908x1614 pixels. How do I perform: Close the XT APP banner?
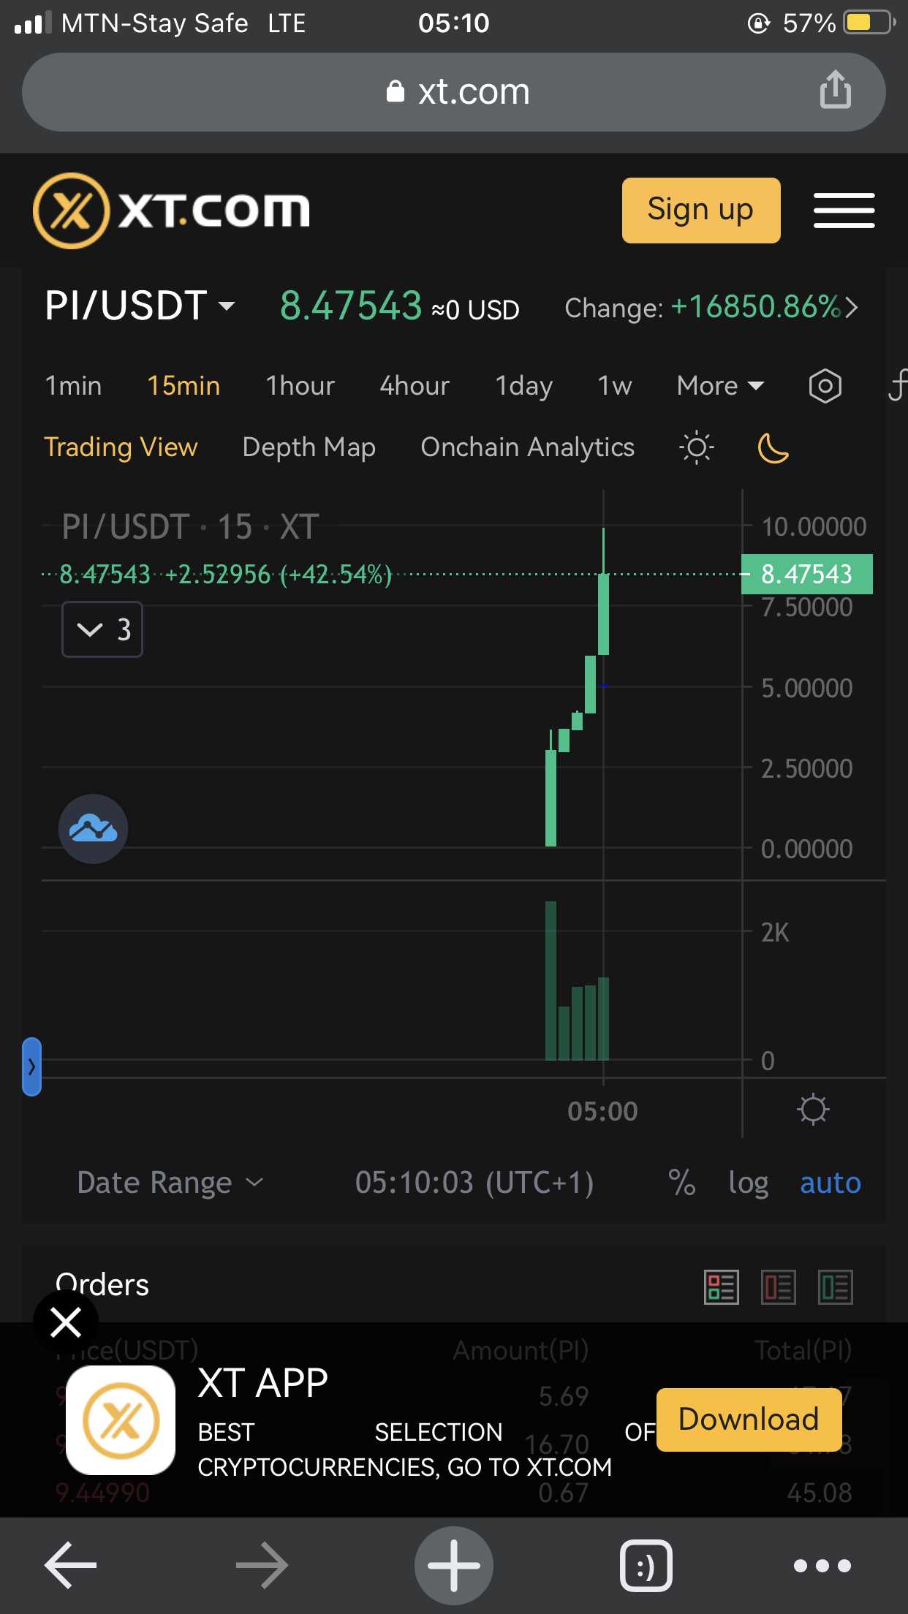tap(66, 1322)
